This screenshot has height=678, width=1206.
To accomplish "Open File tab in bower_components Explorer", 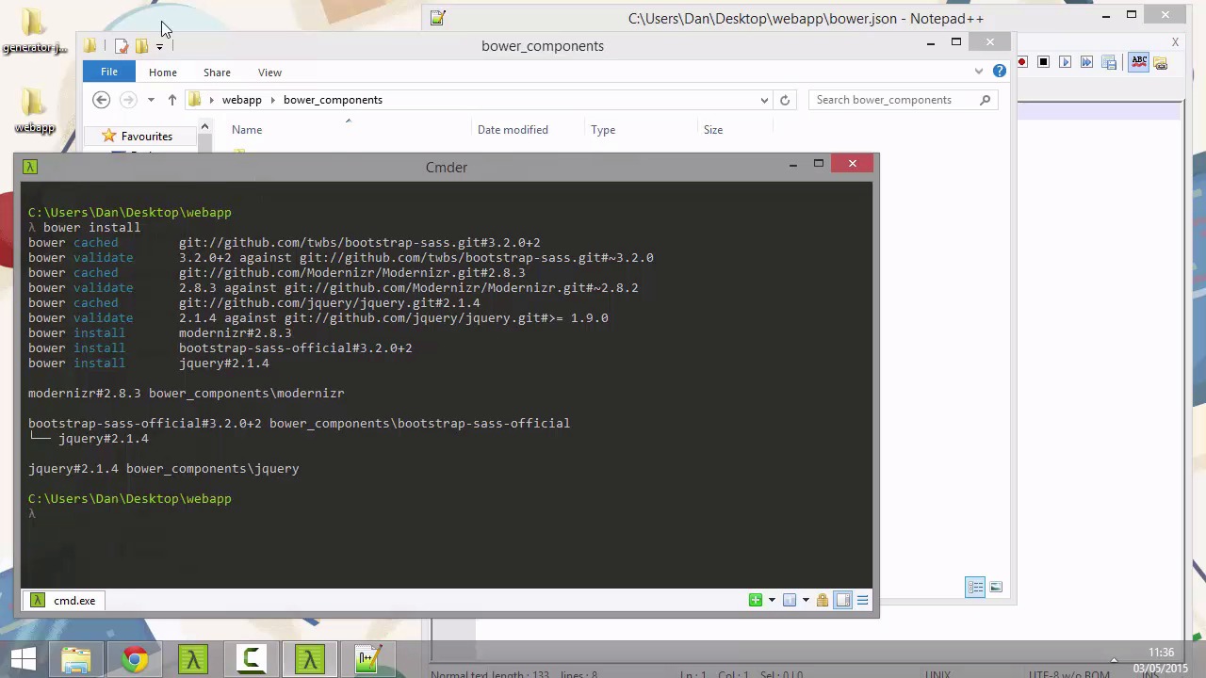I will 109,72.
